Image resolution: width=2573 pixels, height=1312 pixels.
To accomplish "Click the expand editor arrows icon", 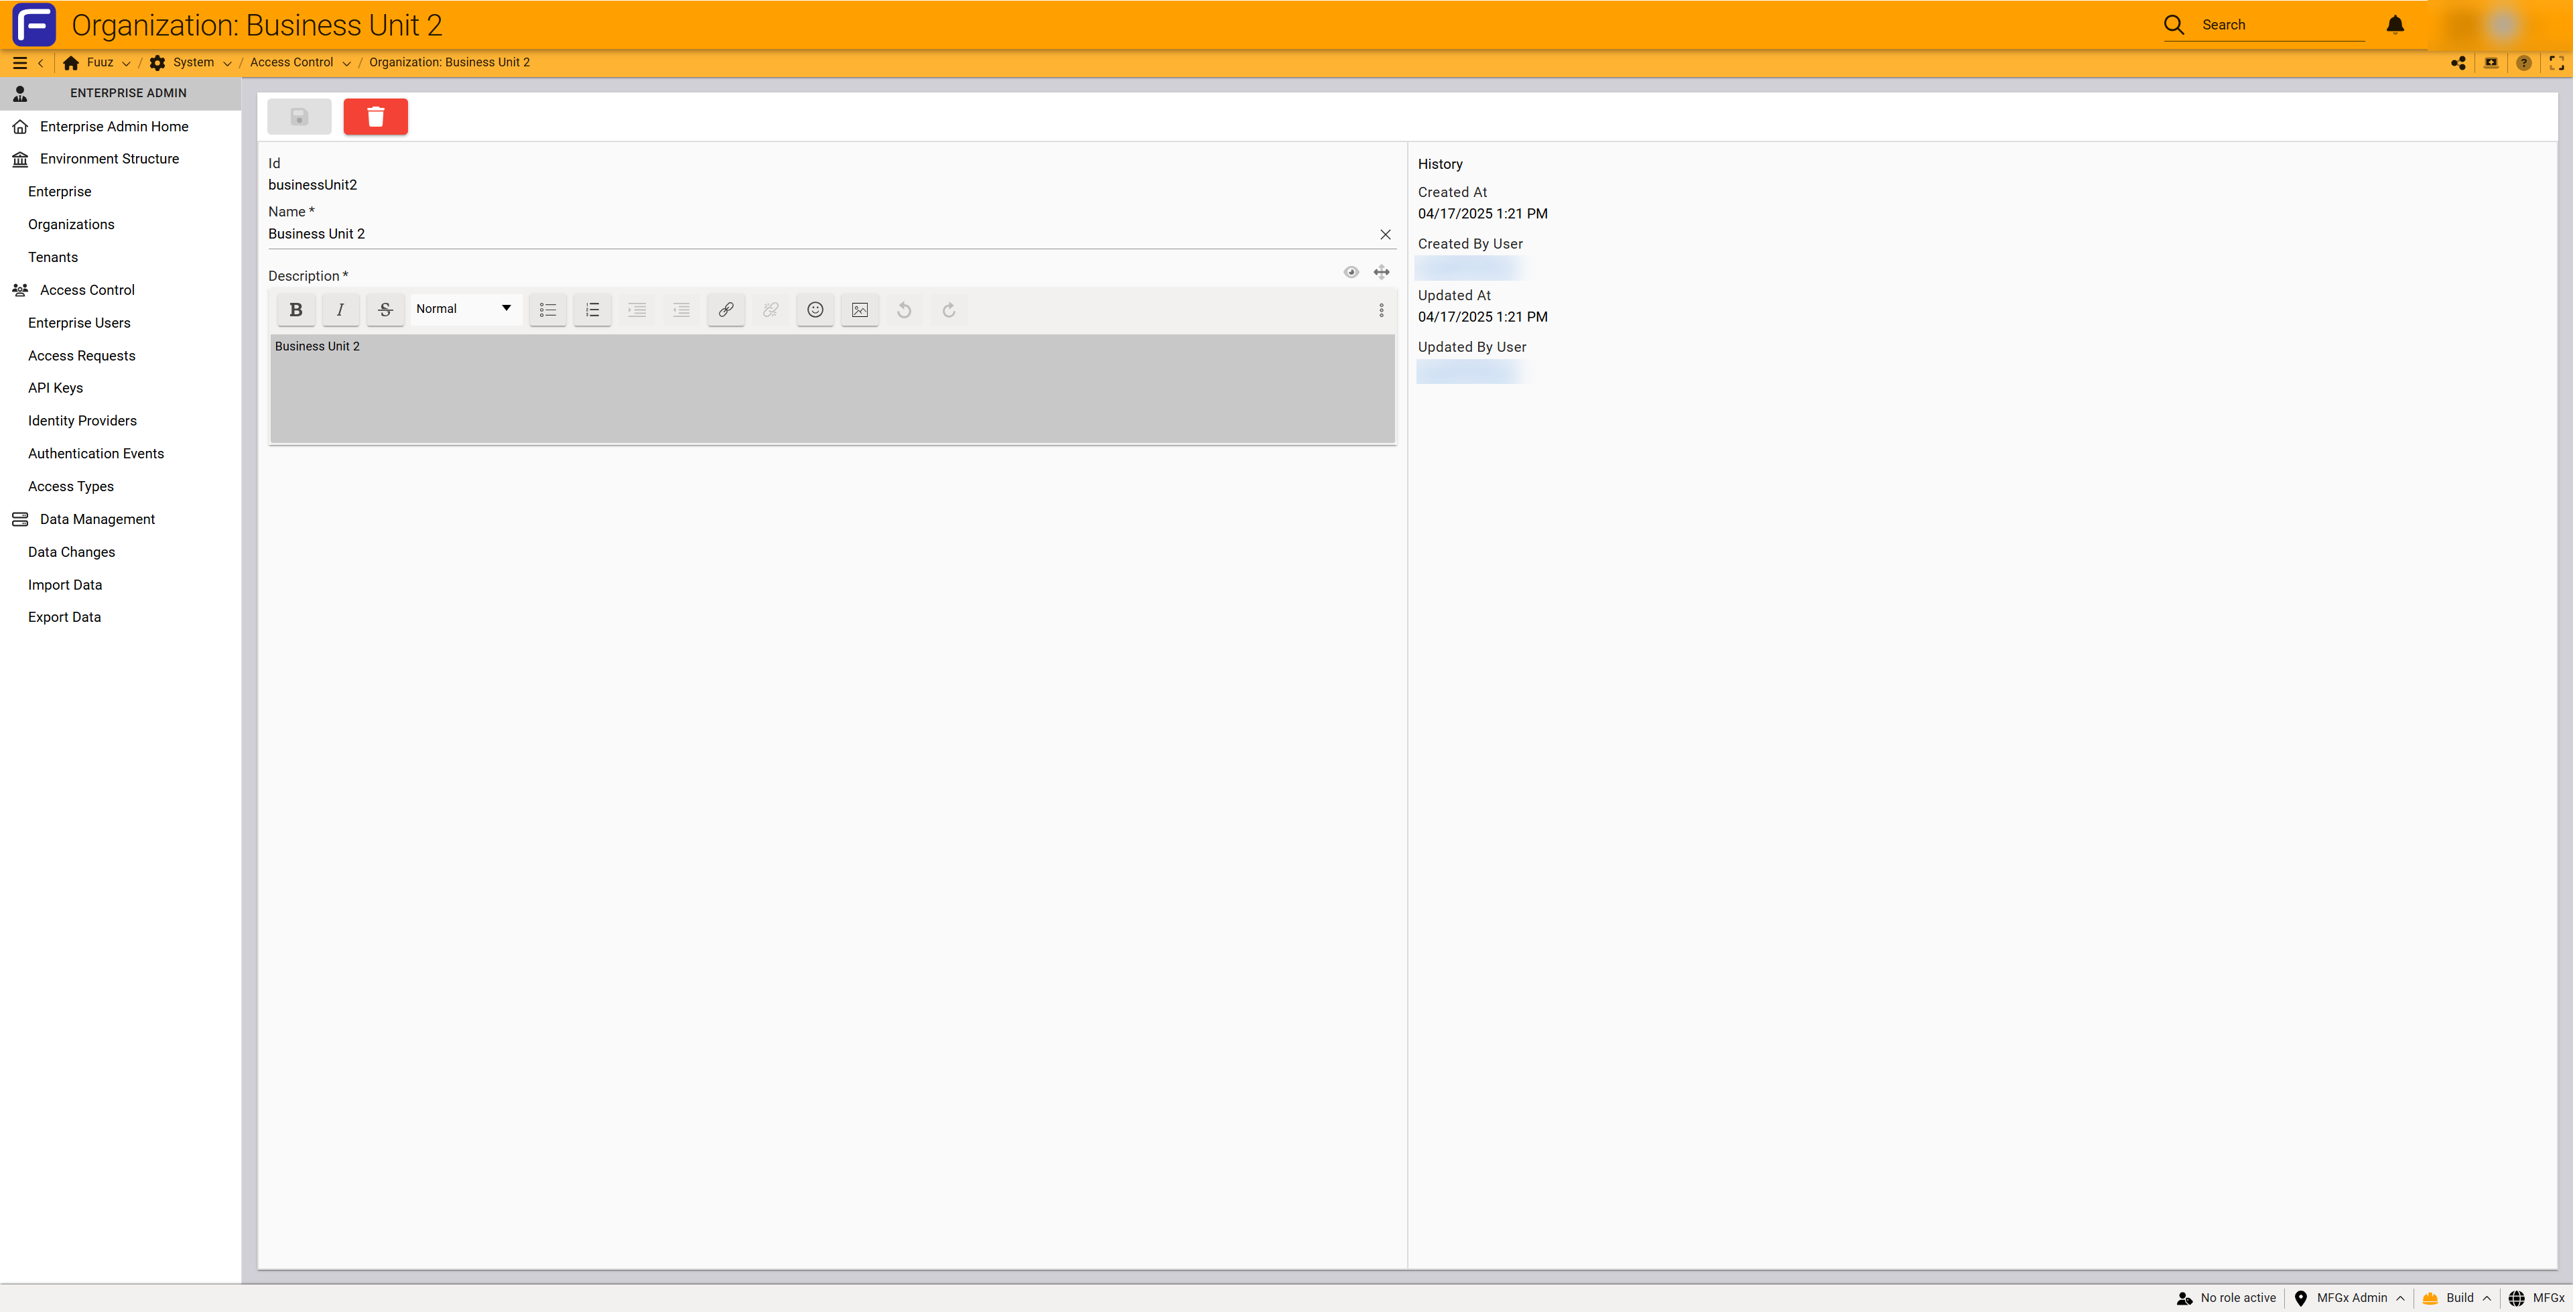I will (x=1382, y=272).
